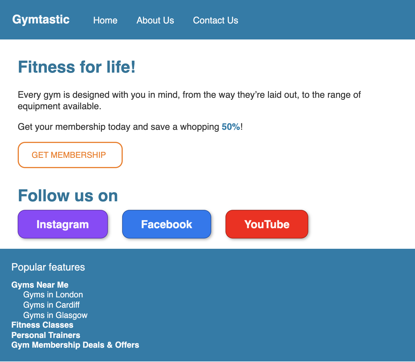
Task: Click the membership savings paragraph text
Action: coord(130,127)
